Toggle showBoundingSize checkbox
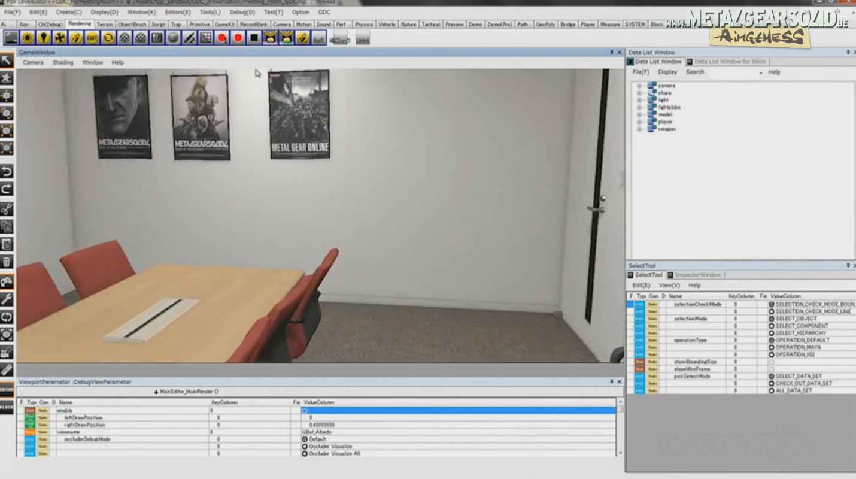 click(x=771, y=362)
